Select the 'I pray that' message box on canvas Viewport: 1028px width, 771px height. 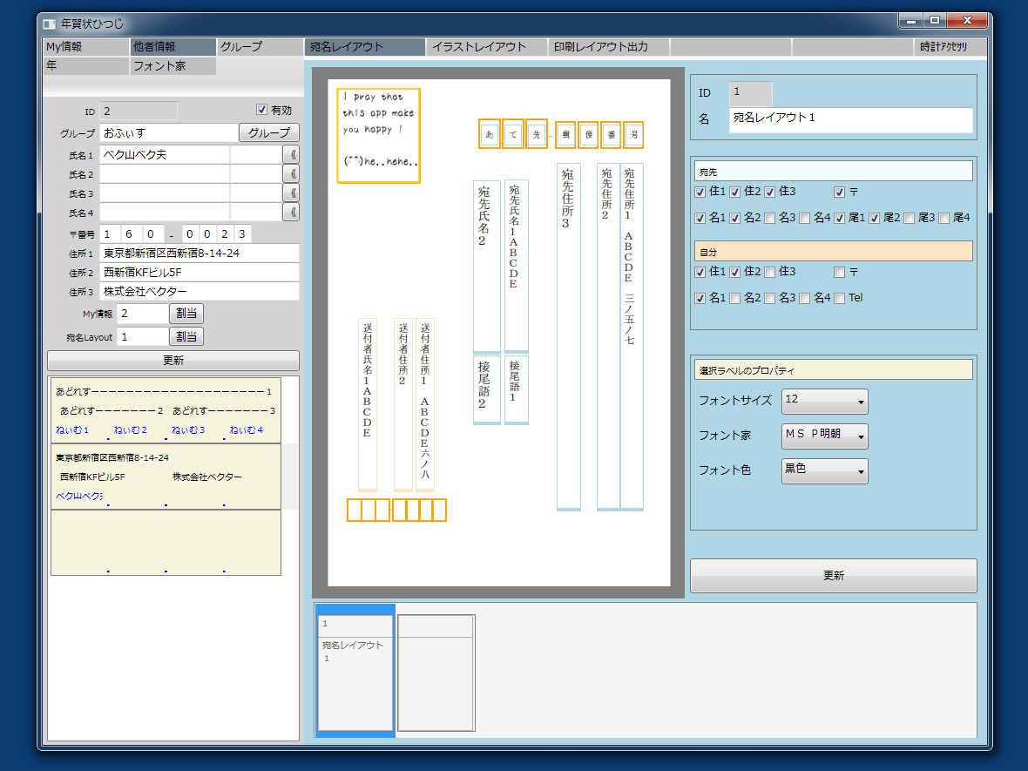[378, 136]
